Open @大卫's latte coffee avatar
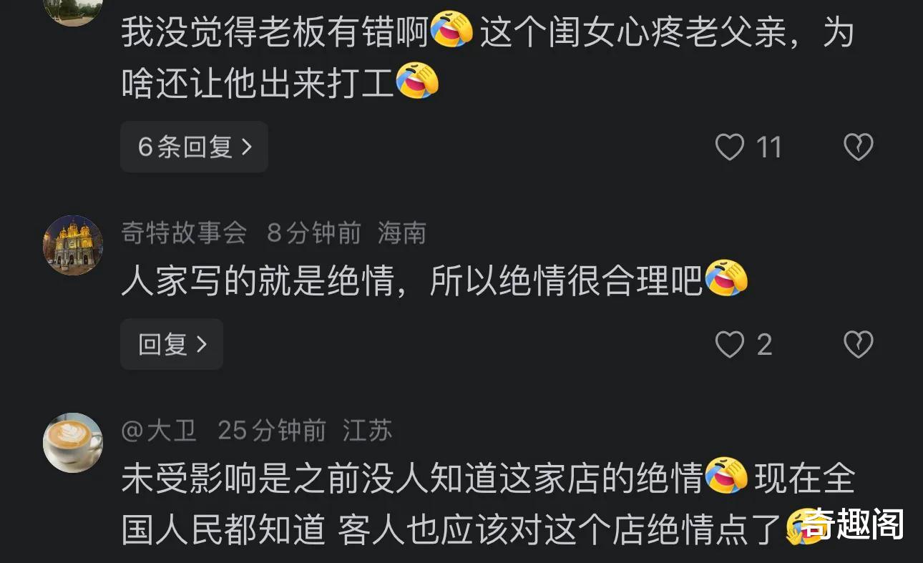The width and height of the screenshot is (923, 563). [x=73, y=442]
